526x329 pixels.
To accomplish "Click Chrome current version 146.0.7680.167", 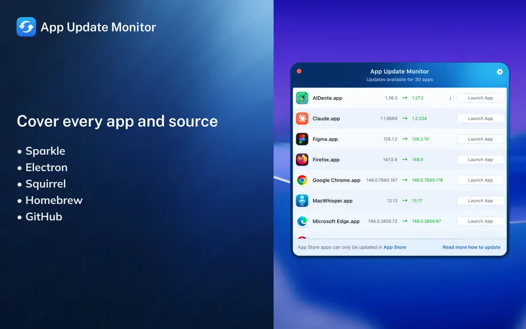I will (382, 180).
